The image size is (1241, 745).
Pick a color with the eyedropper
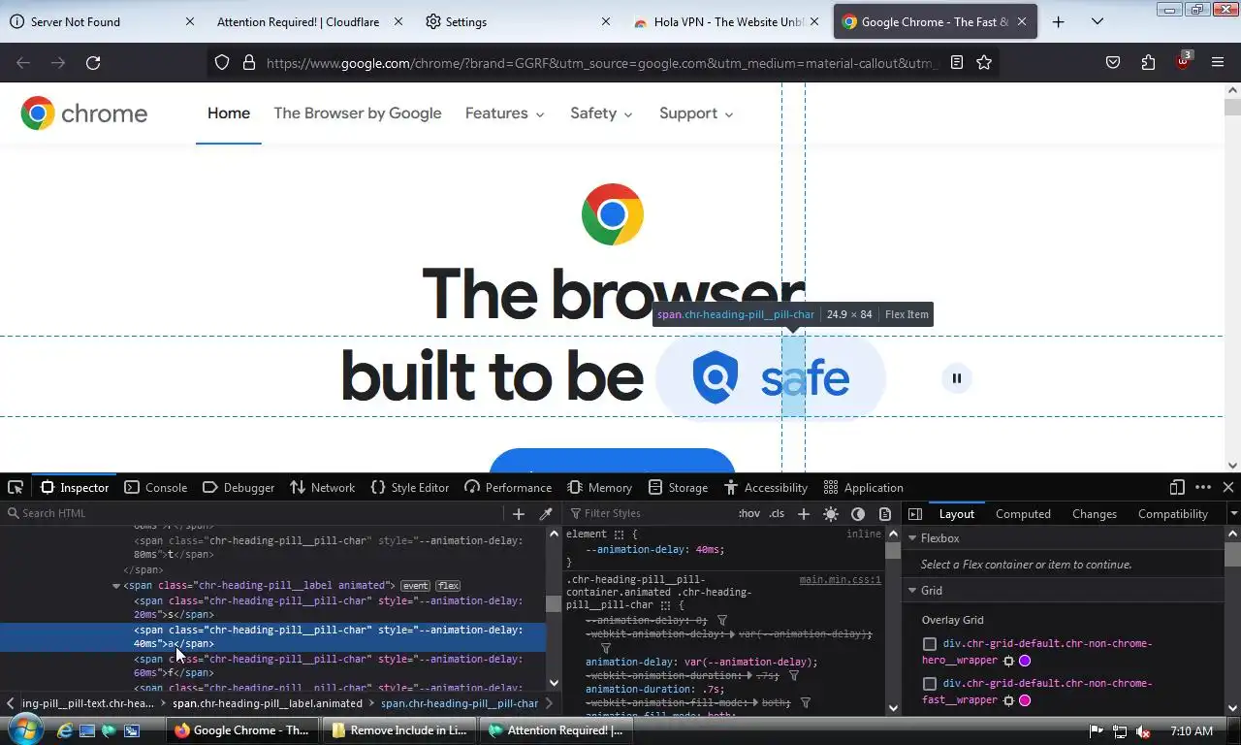coord(546,514)
